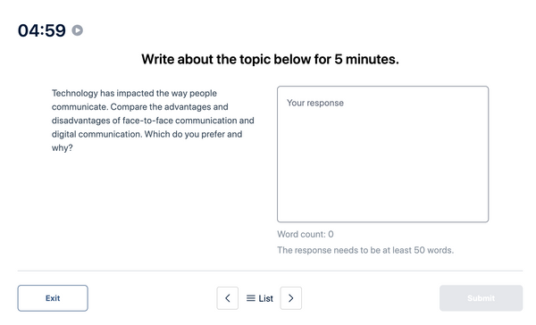Click the Your response placeholder text
Image resolution: width=536 pixels, height=325 pixels.
point(315,103)
